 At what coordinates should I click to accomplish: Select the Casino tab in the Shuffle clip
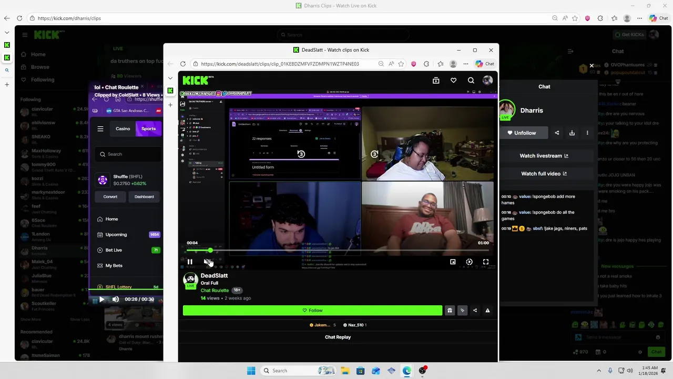[123, 128]
